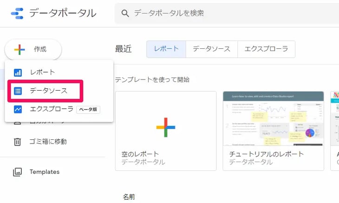Switch to the データソース tab under 最近
Image resolution: width=339 pixels, height=203 pixels.
[211, 49]
